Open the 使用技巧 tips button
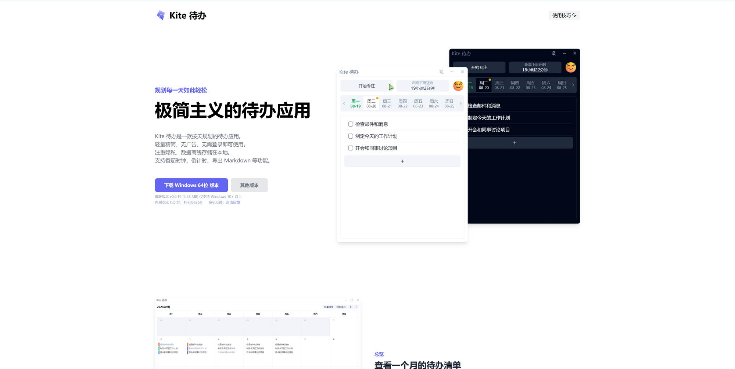The image size is (735, 369). click(x=564, y=15)
